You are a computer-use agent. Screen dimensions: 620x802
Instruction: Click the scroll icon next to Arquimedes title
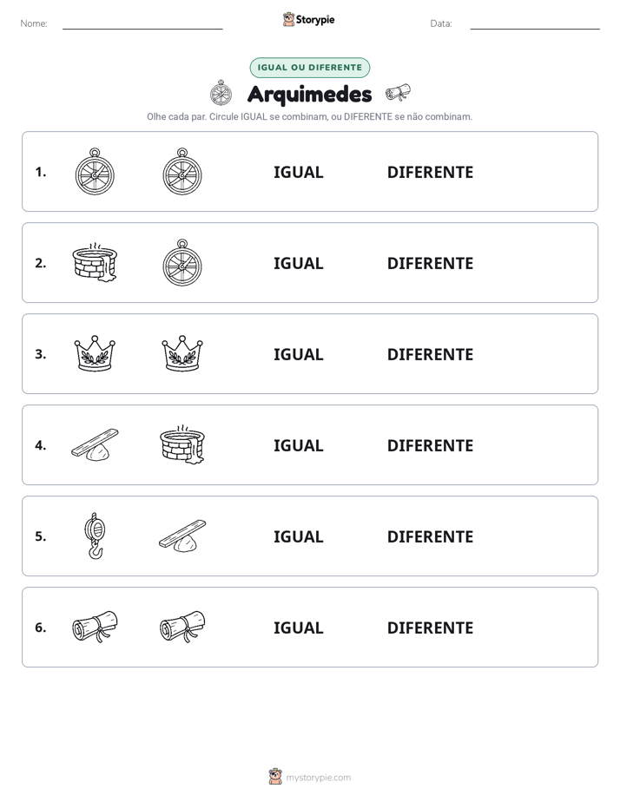pyautogui.click(x=398, y=93)
